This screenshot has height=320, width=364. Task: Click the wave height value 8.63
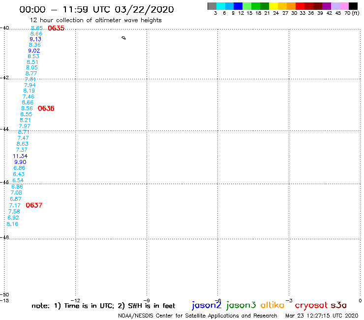click(22, 144)
